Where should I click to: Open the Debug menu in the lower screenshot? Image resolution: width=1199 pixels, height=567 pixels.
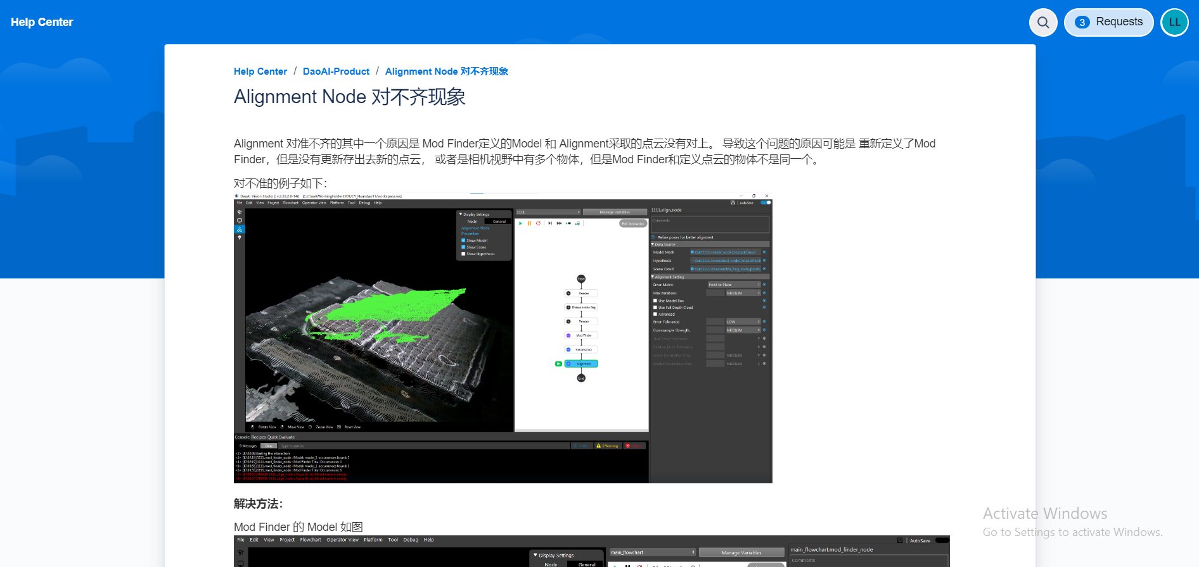tap(411, 540)
